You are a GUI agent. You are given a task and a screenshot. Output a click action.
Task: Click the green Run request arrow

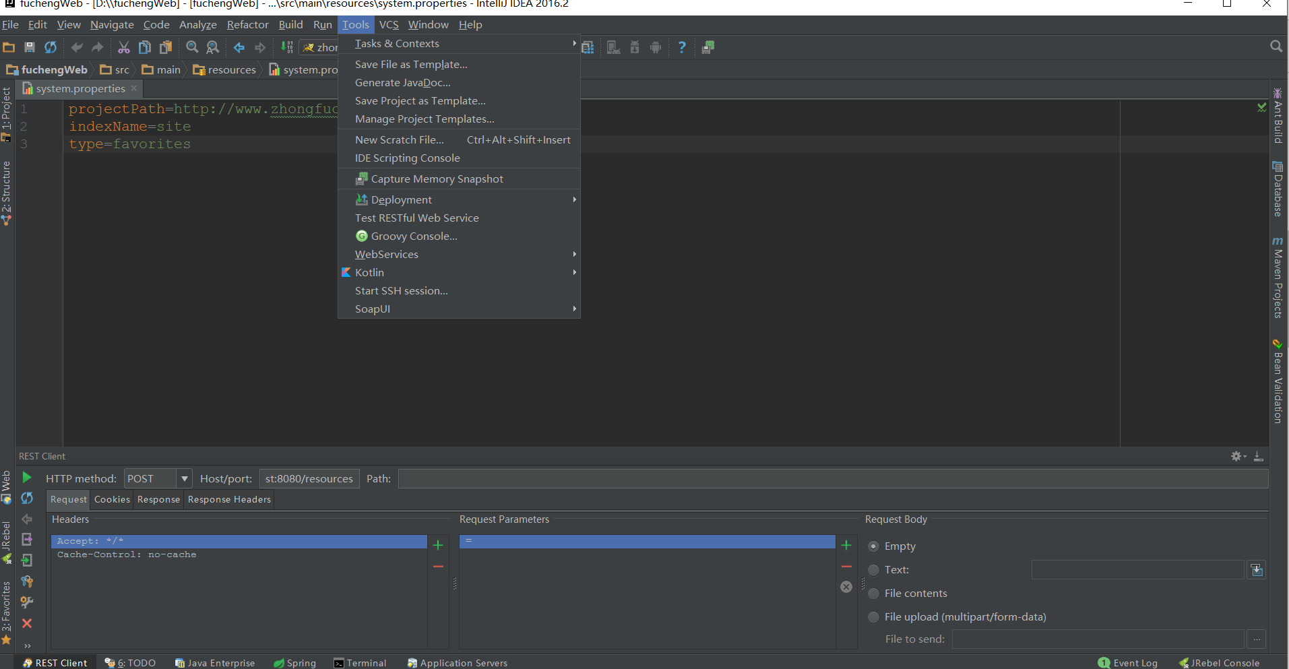pos(27,478)
